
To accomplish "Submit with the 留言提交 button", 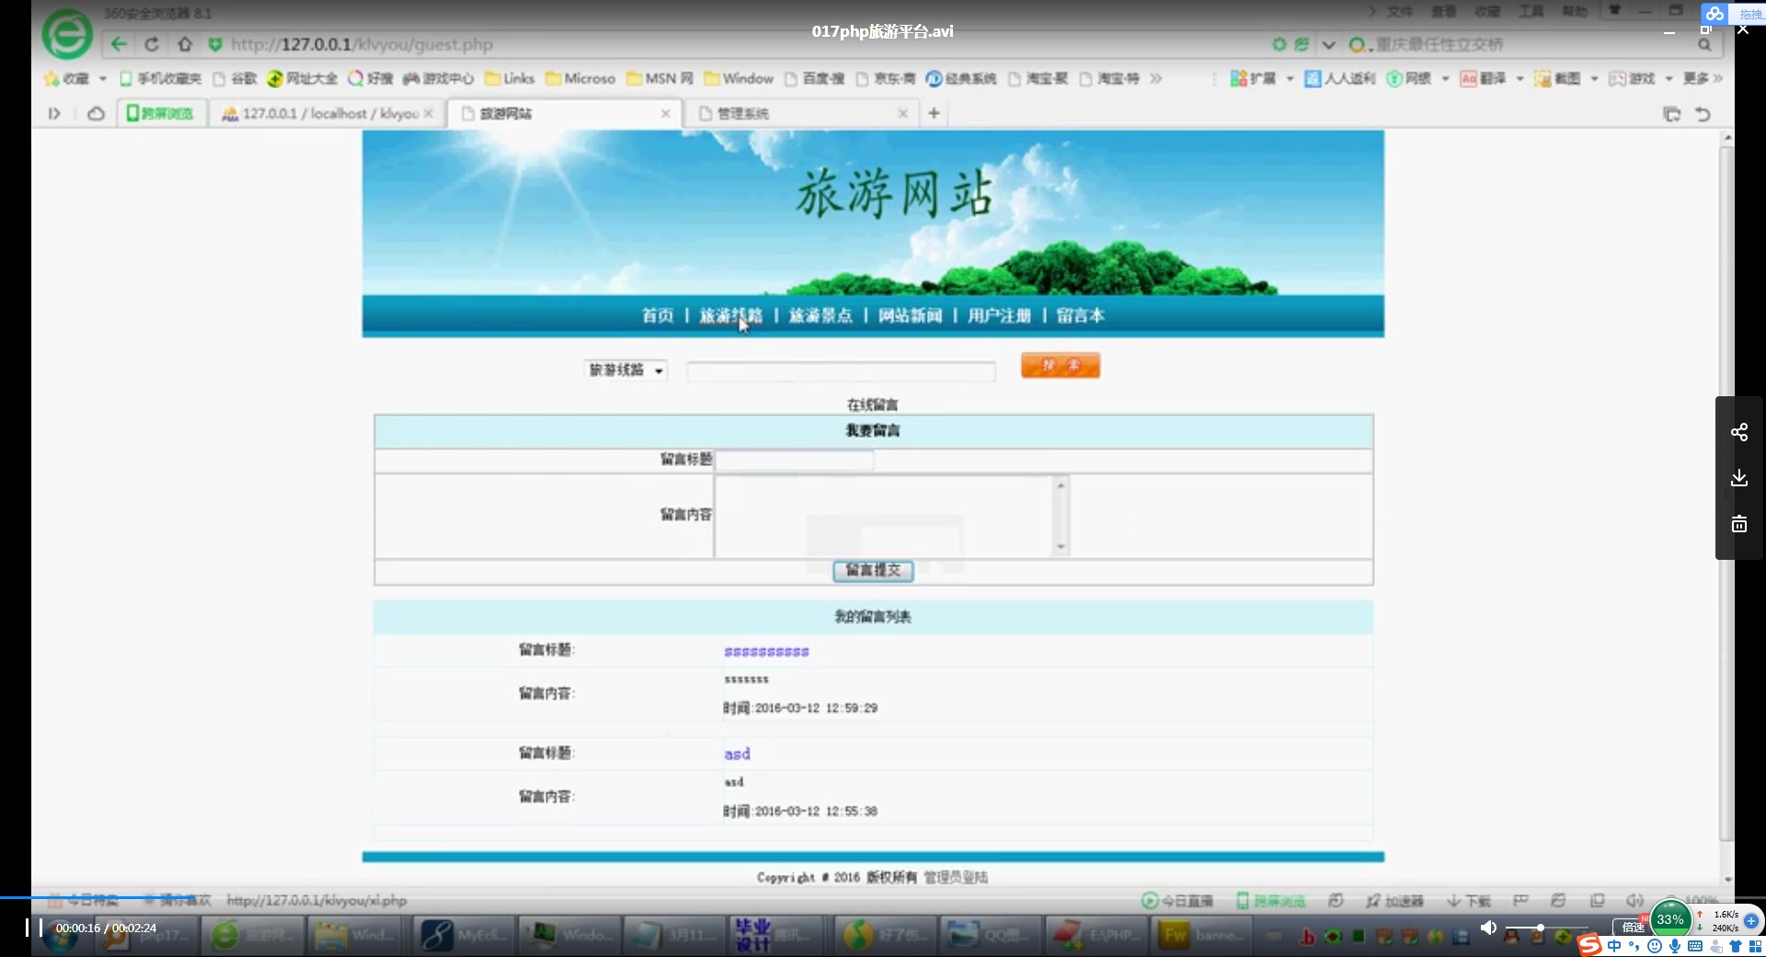I will pos(873,571).
